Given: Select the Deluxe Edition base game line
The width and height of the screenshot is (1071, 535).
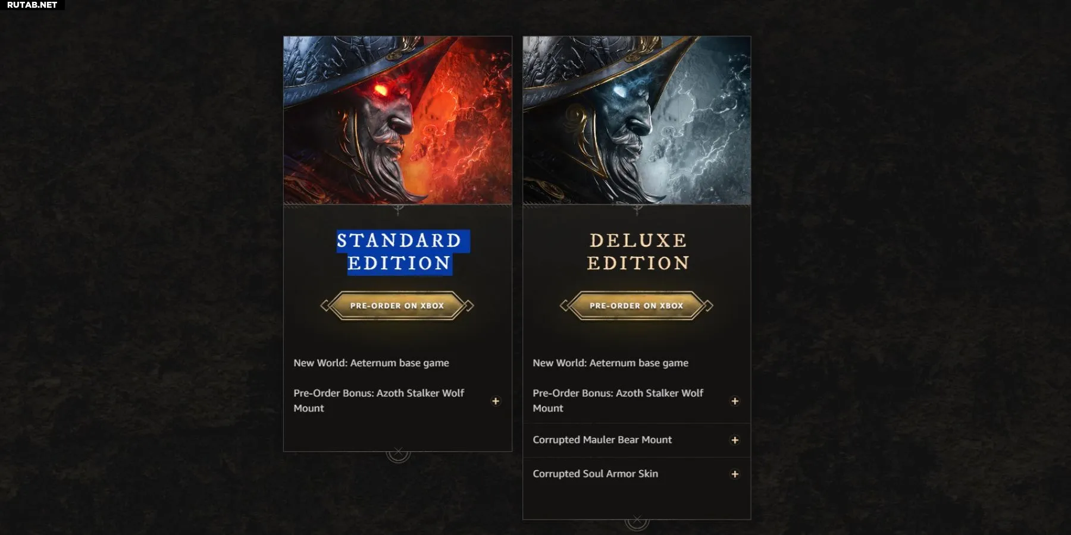Looking at the screenshot, I should 610,363.
